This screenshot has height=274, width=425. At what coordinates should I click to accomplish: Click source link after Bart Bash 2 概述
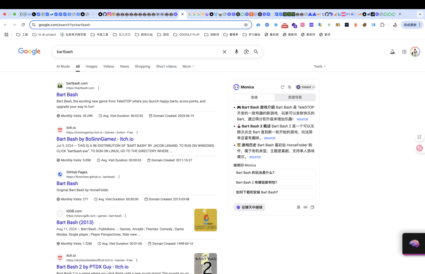(x=270, y=138)
